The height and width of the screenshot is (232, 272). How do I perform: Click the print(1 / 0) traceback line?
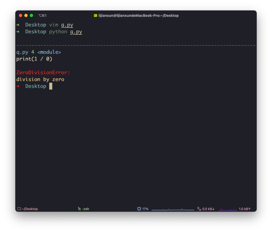pos(34,59)
